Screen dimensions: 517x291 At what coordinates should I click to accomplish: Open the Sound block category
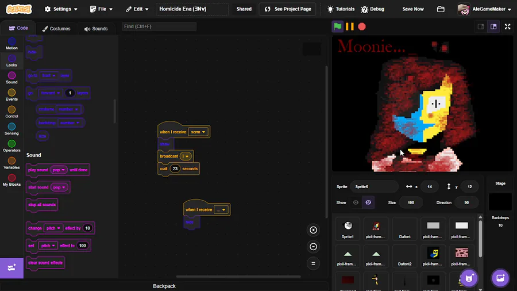click(x=11, y=78)
